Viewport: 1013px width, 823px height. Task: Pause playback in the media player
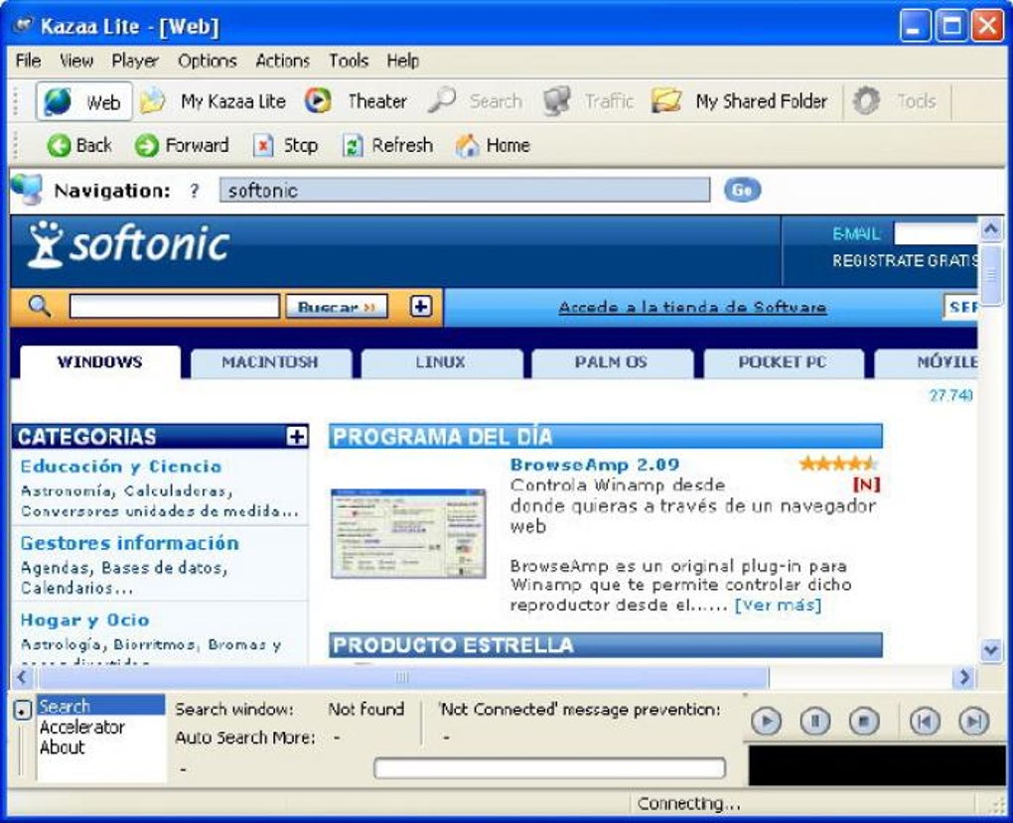[815, 721]
